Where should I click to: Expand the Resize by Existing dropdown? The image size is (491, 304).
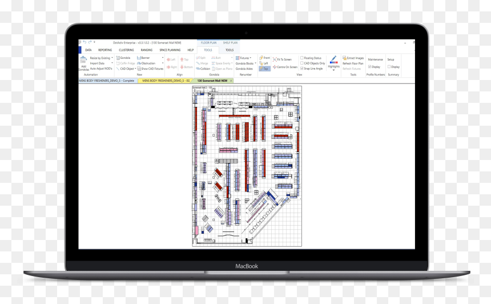tap(112, 58)
